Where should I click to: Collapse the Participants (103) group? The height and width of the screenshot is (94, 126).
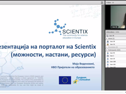[107, 50]
